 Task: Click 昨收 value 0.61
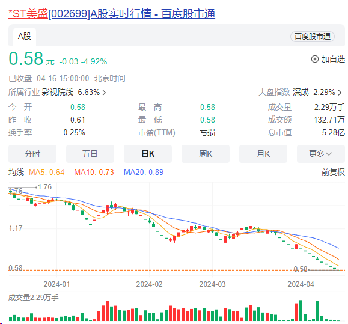[x=78, y=120]
